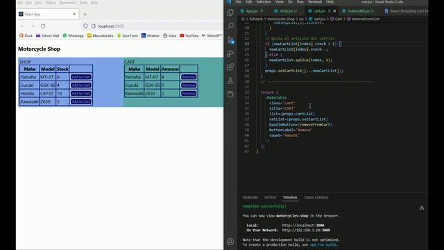Open the Waze bookmark
444x250 pixels.
pyautogui.click(x=169, y=35)
